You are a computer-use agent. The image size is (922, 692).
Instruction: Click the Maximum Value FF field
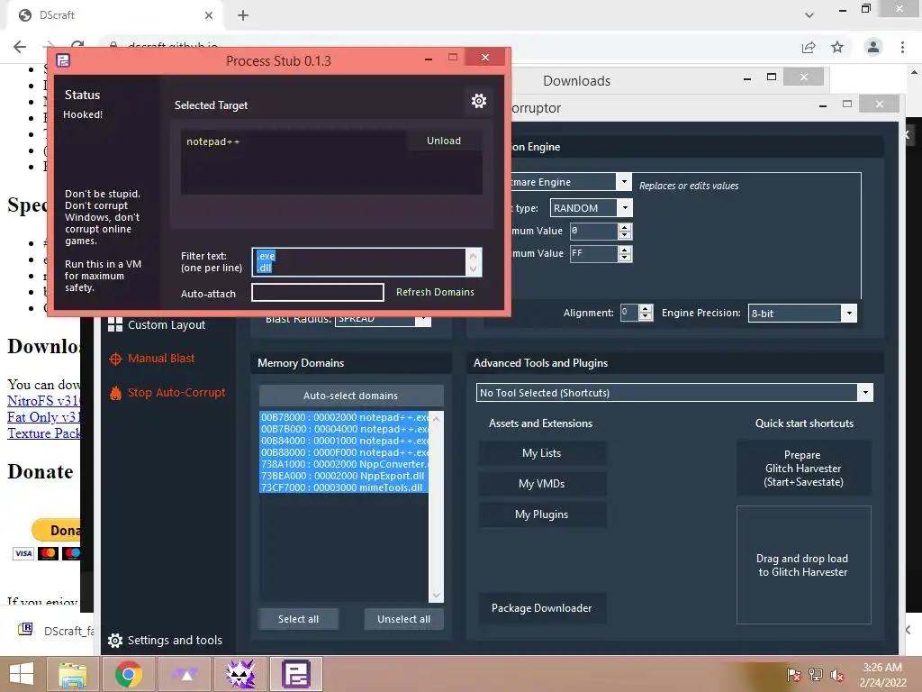[594, 253]
